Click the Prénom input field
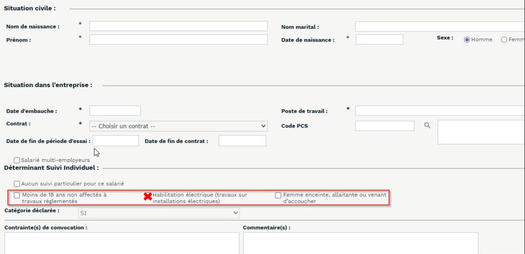Viewport: 525px width, 254px height. pos(177,39)
